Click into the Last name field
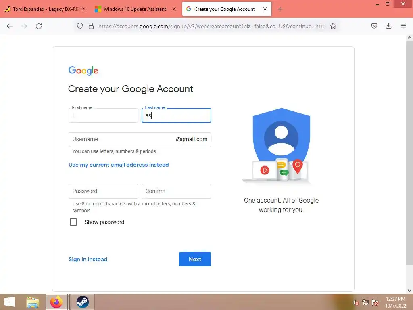This screenshot has width=413, height=310. coord(176,115)
